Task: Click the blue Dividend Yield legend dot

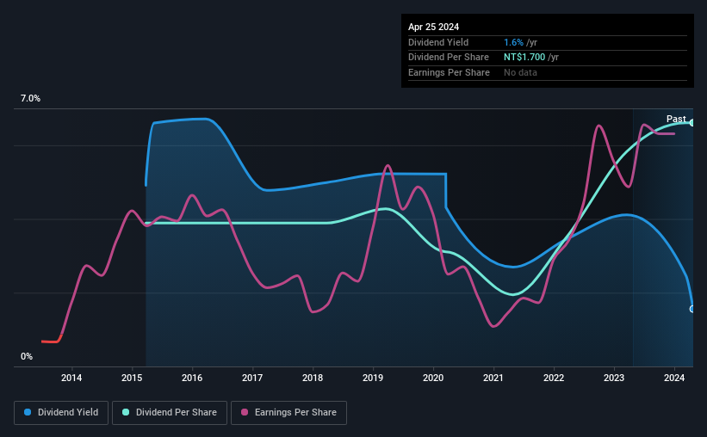Action: (x=28, y=412)
